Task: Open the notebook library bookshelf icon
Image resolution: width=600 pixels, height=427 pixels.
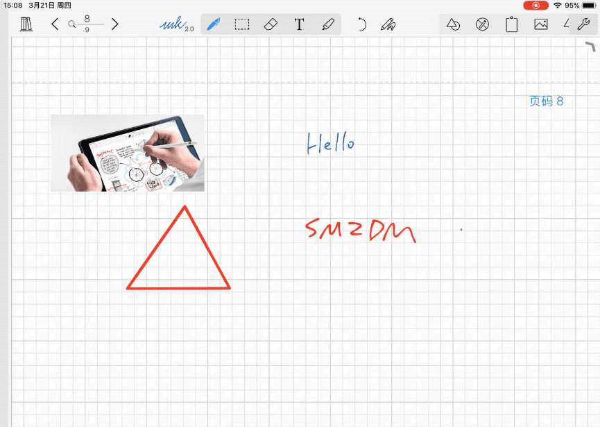Action: point(26,24)
